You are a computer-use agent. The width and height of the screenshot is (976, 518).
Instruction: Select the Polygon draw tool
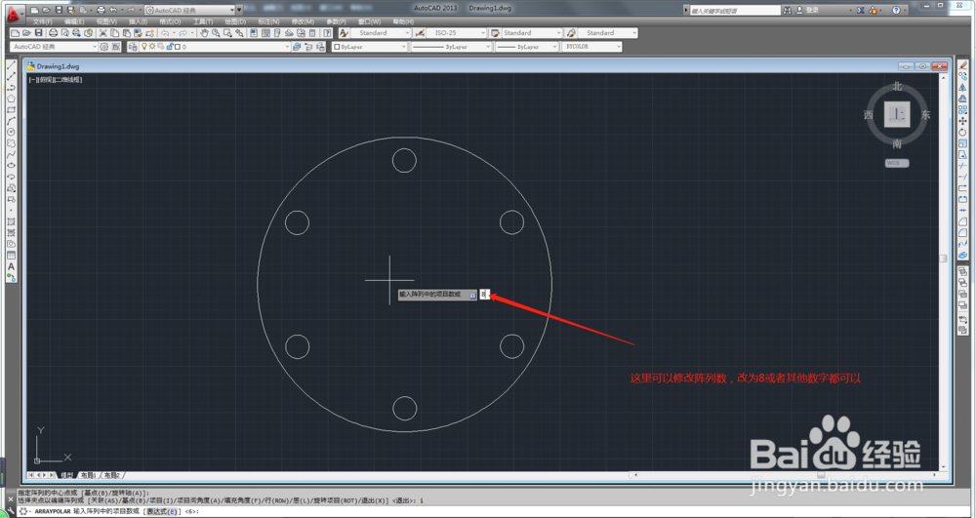(x=11, y=99)
